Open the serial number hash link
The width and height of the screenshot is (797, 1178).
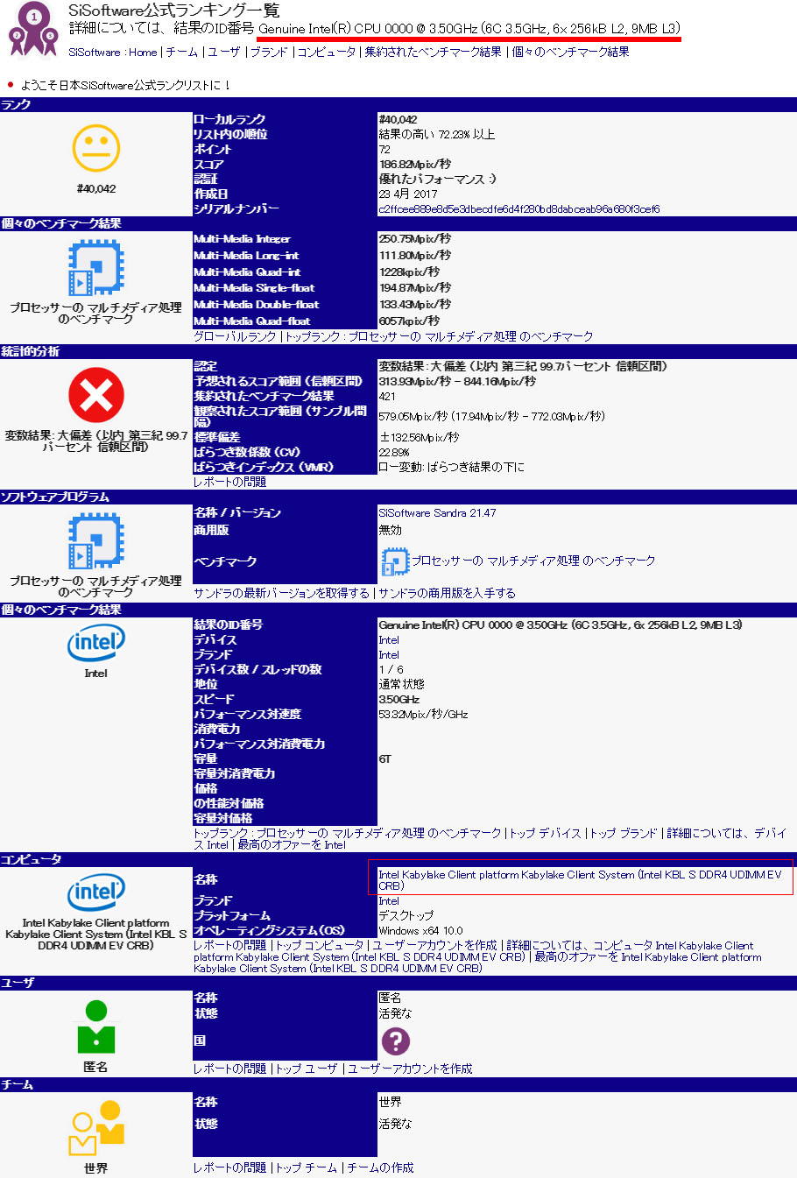(518, 209)
